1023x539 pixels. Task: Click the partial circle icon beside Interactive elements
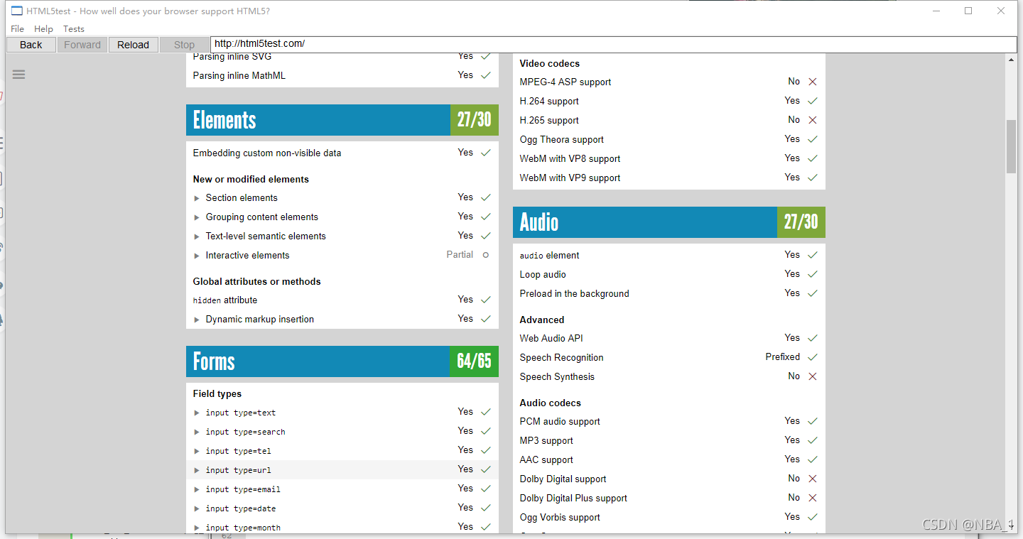tap(486, 255)
